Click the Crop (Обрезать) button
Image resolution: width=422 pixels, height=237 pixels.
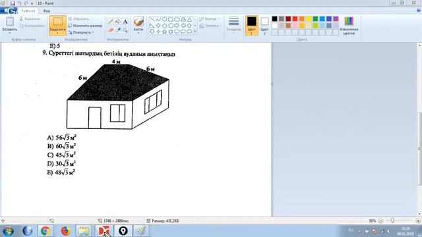(x=78, y=19)
